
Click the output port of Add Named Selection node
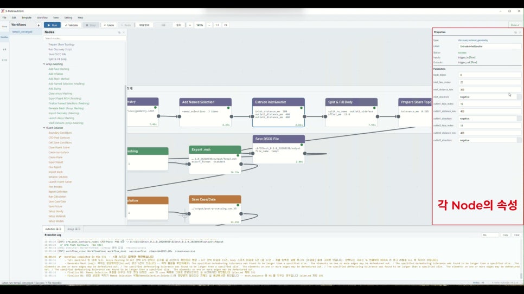coord(232,116)
